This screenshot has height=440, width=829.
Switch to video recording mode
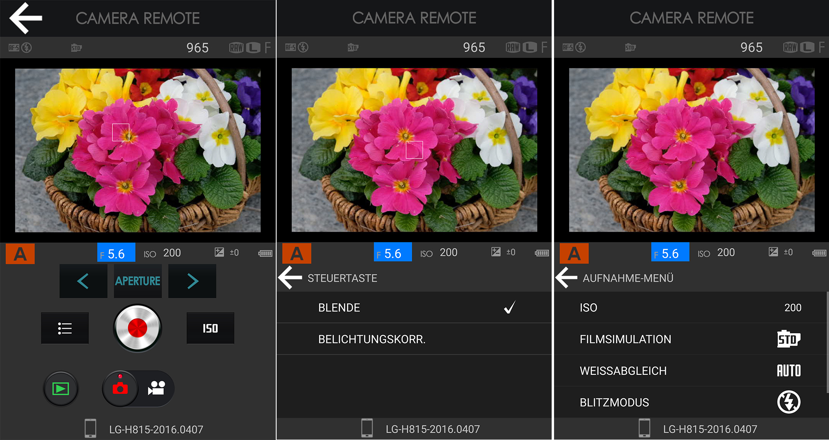(x=157, y=389)
